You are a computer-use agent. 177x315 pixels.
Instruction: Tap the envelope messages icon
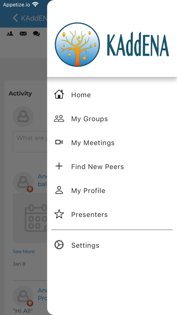[x=23, y=34]
